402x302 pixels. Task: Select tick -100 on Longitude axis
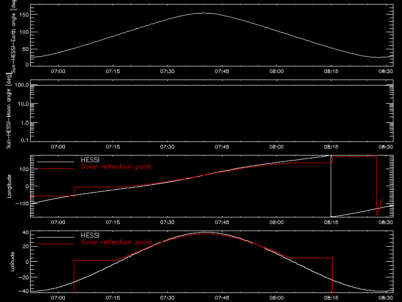coord(22,203)
